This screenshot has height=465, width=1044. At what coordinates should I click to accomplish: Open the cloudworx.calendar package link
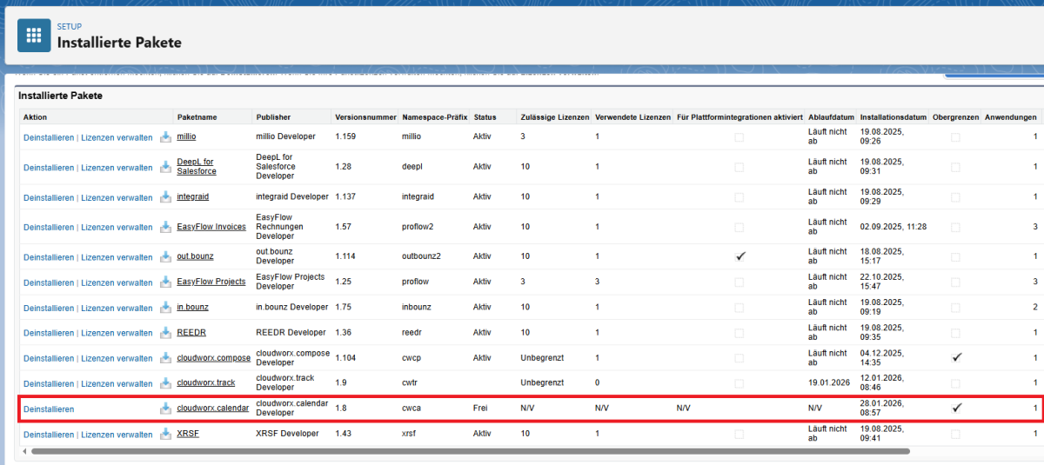pyautogui.click(x=213, y=408)
